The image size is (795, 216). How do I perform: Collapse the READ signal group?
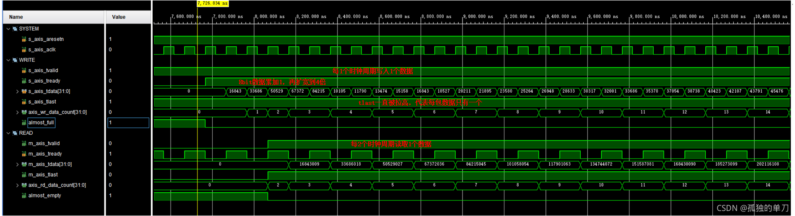tap(8, 133)
